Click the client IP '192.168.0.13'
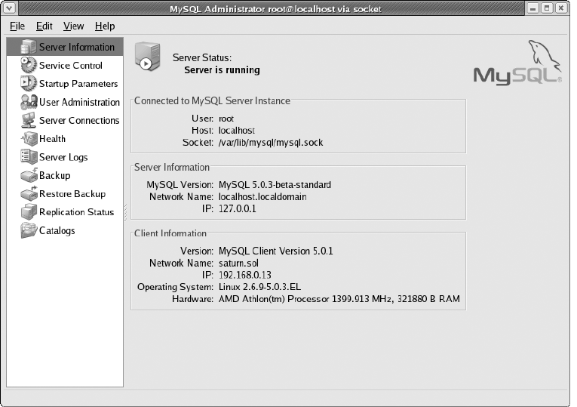Screen dimensions: 577x407 pos(244,275)
